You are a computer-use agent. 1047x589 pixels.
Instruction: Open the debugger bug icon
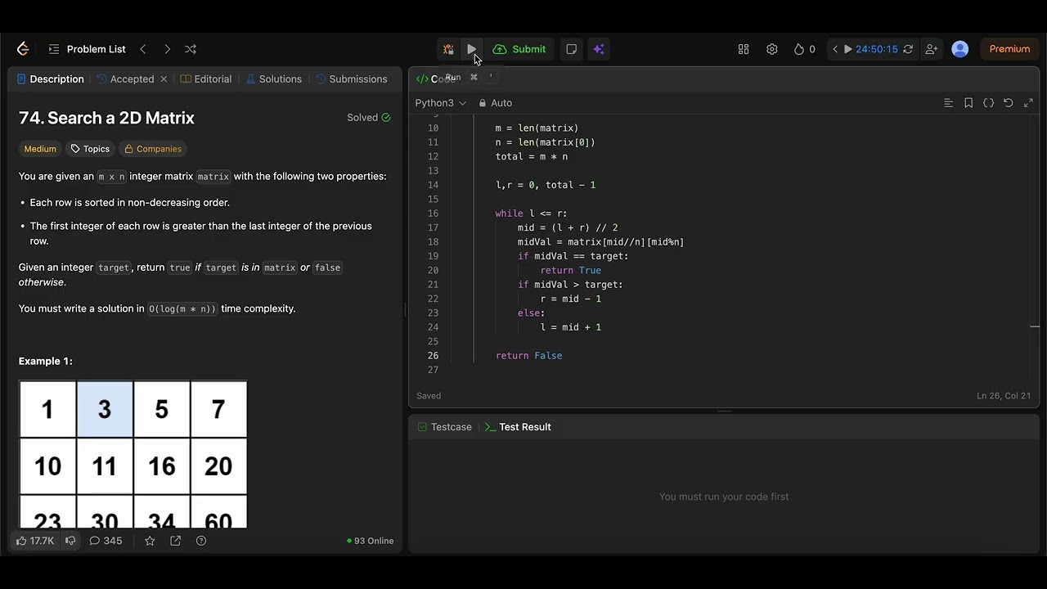click(448, 49)
